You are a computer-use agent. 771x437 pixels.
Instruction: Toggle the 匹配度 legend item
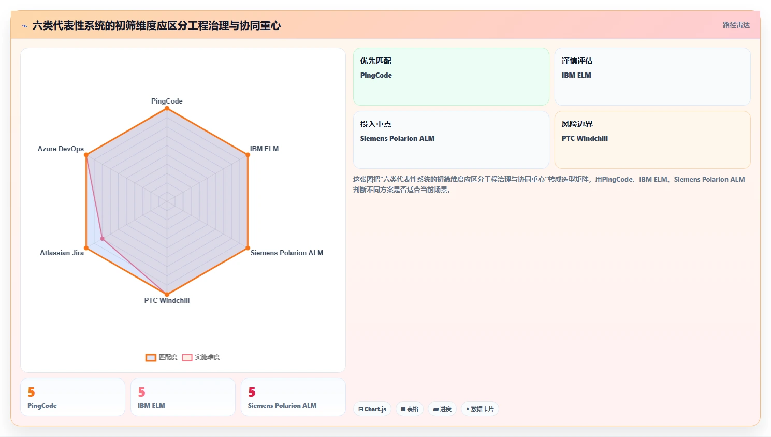point(162,357)
